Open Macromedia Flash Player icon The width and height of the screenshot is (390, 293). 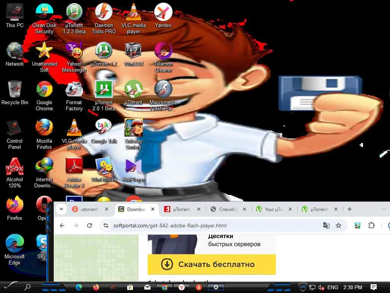[x=163, y=96]
